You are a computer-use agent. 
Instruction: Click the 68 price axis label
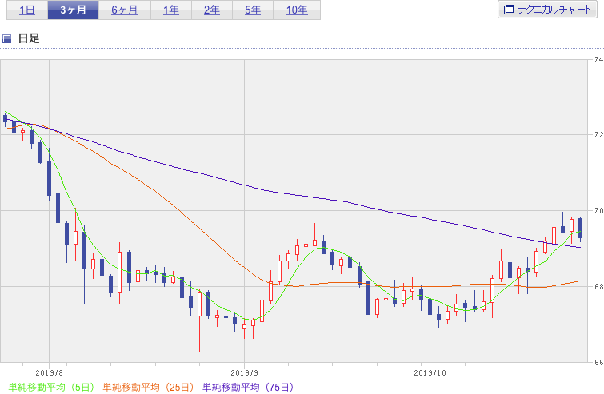click(x=598, y=287)
